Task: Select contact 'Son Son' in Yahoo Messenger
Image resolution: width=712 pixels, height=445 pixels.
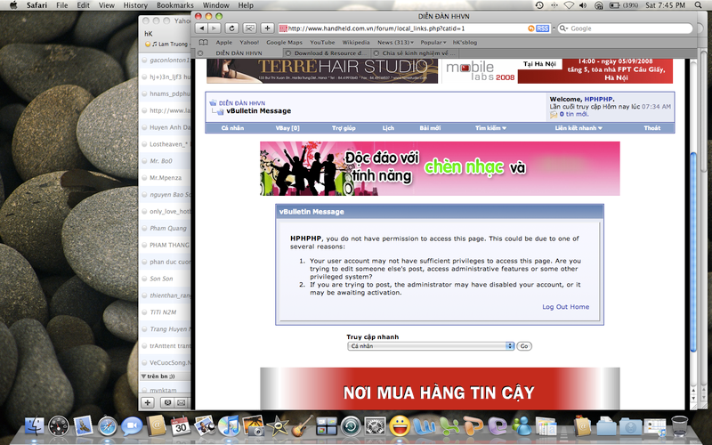Action: tap(162, 279)
